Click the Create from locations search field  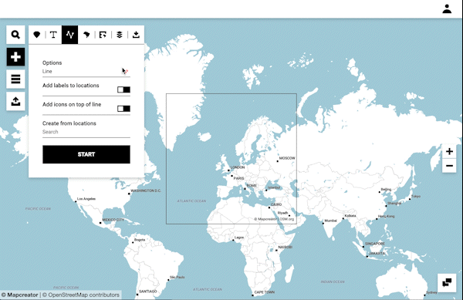[86, 132]
